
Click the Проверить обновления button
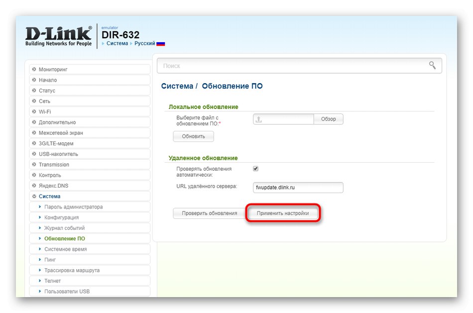pyautogui.click(x=209, y=213)
